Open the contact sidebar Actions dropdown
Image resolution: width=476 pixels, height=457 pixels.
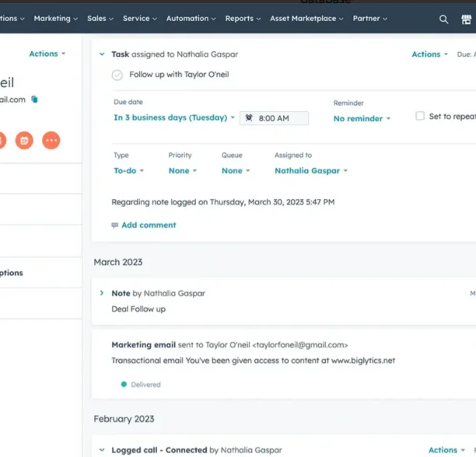47,54
